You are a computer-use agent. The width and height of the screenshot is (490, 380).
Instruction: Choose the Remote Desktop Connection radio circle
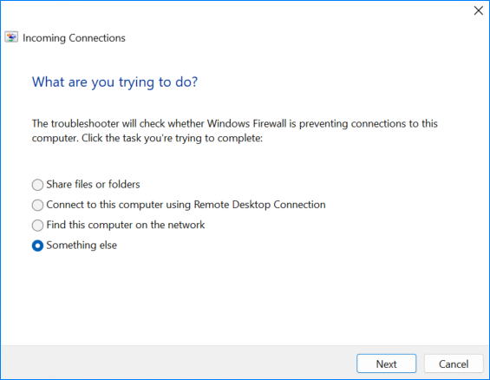point(37,205)
